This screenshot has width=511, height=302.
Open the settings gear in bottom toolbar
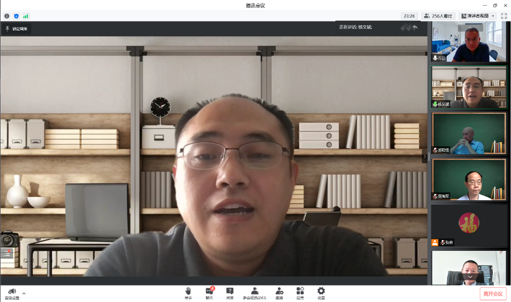pyautogui.click(x=321, y=291)
